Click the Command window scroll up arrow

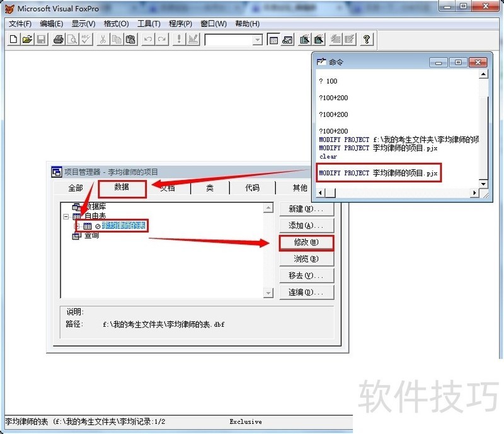coord(483,74)
